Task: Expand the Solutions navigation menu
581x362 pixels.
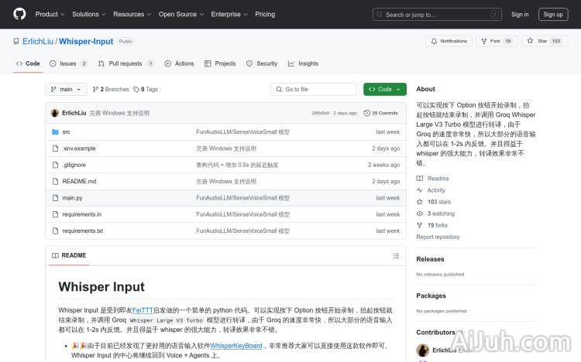Action: 88,14
